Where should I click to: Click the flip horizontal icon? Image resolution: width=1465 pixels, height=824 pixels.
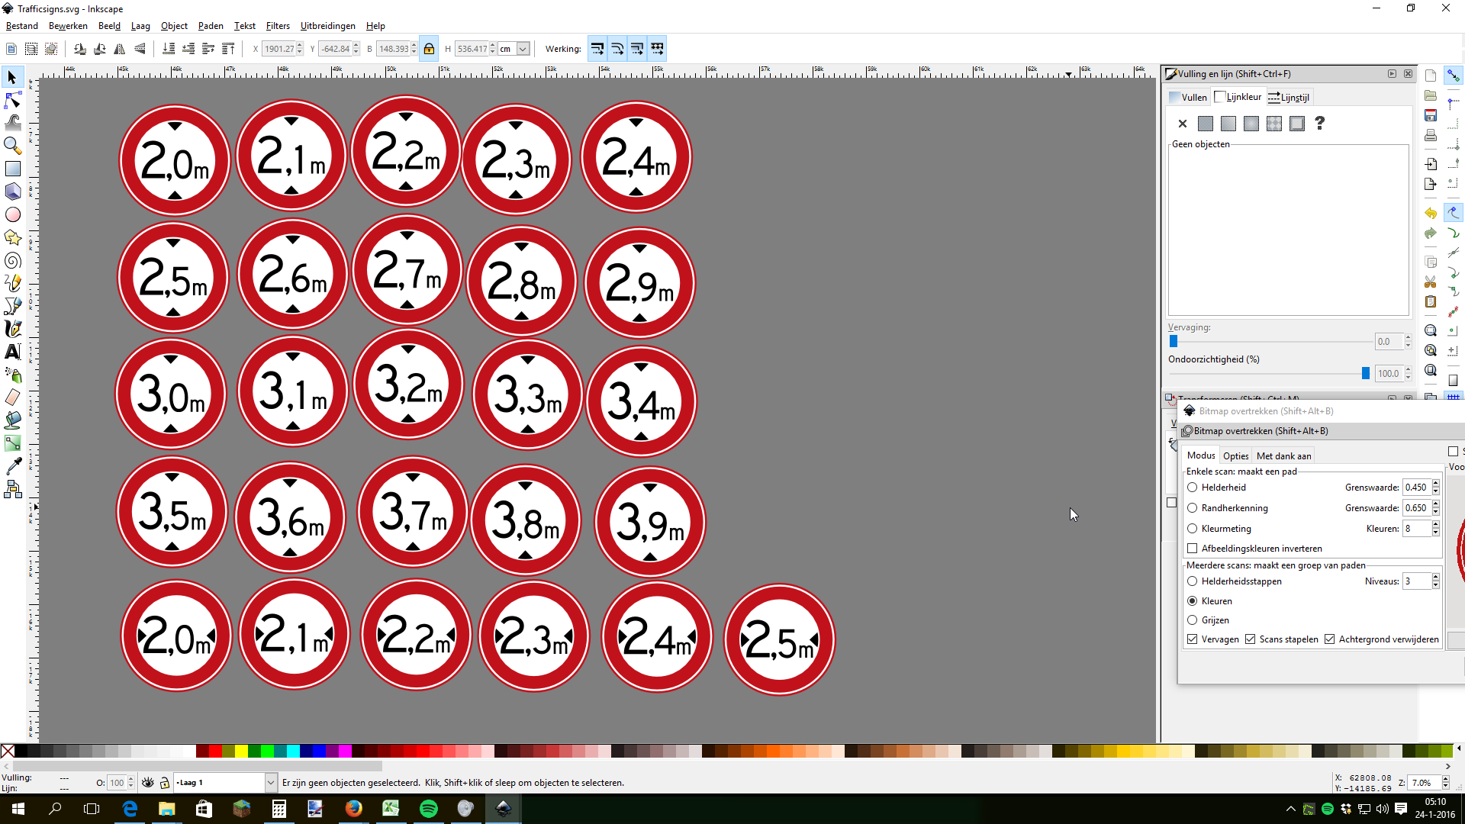(120, 49)
